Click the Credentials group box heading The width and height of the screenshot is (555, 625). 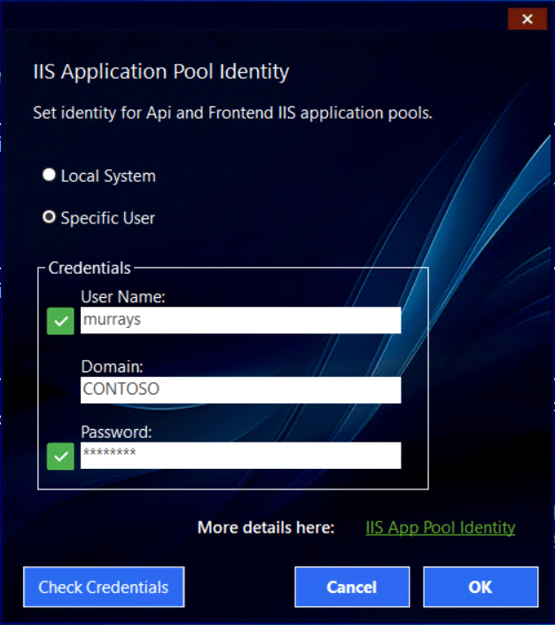[90, 268]
